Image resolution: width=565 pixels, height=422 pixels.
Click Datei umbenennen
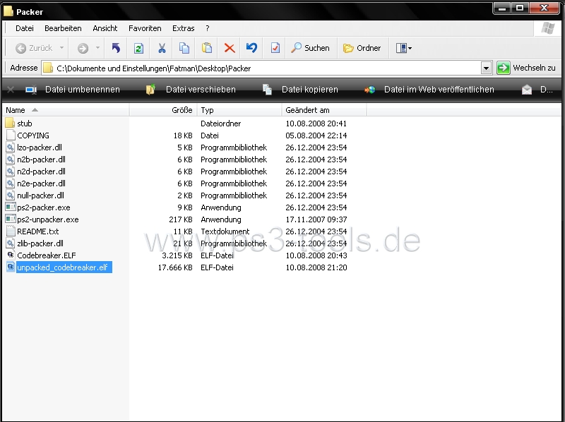pos(73,90)
